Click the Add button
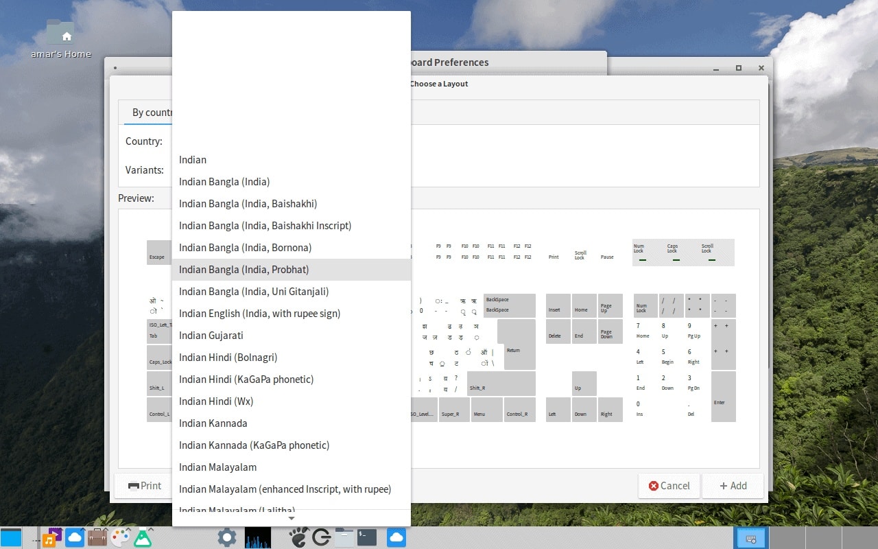 coord(733,486)
